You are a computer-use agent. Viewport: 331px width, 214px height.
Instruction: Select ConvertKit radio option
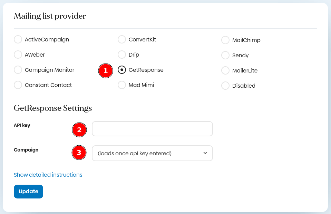pyautogui.click(x=122, y=39)
